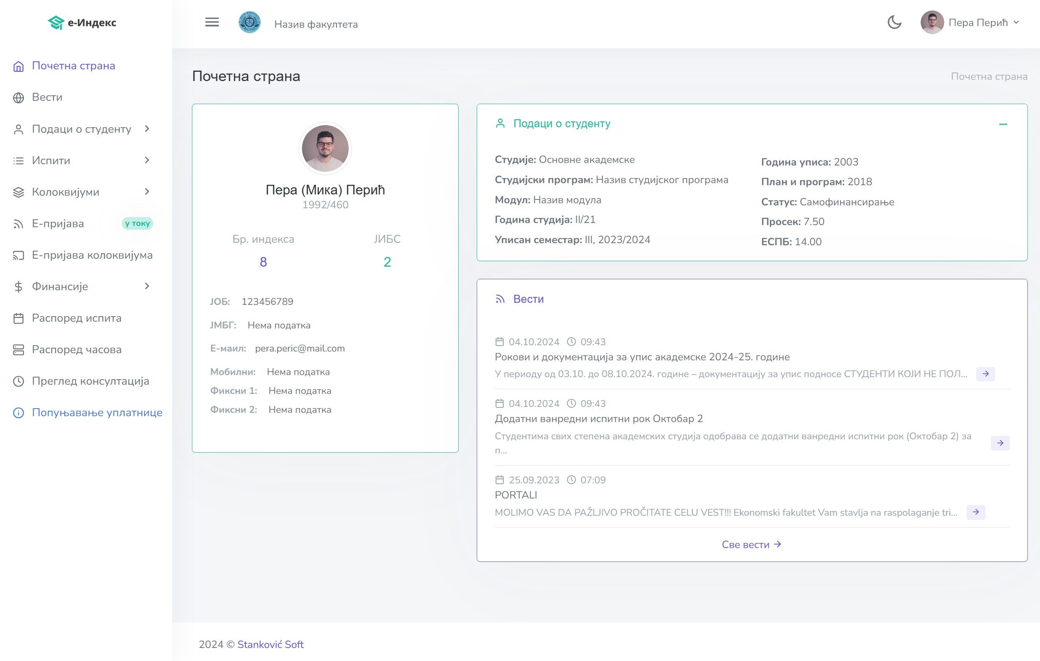1040x661 pixels.
Task: Click the у току badge
Action: (x=137, y=224)
